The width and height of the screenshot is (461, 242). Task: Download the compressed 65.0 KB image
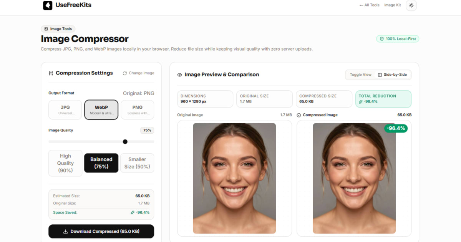(101, 232)
